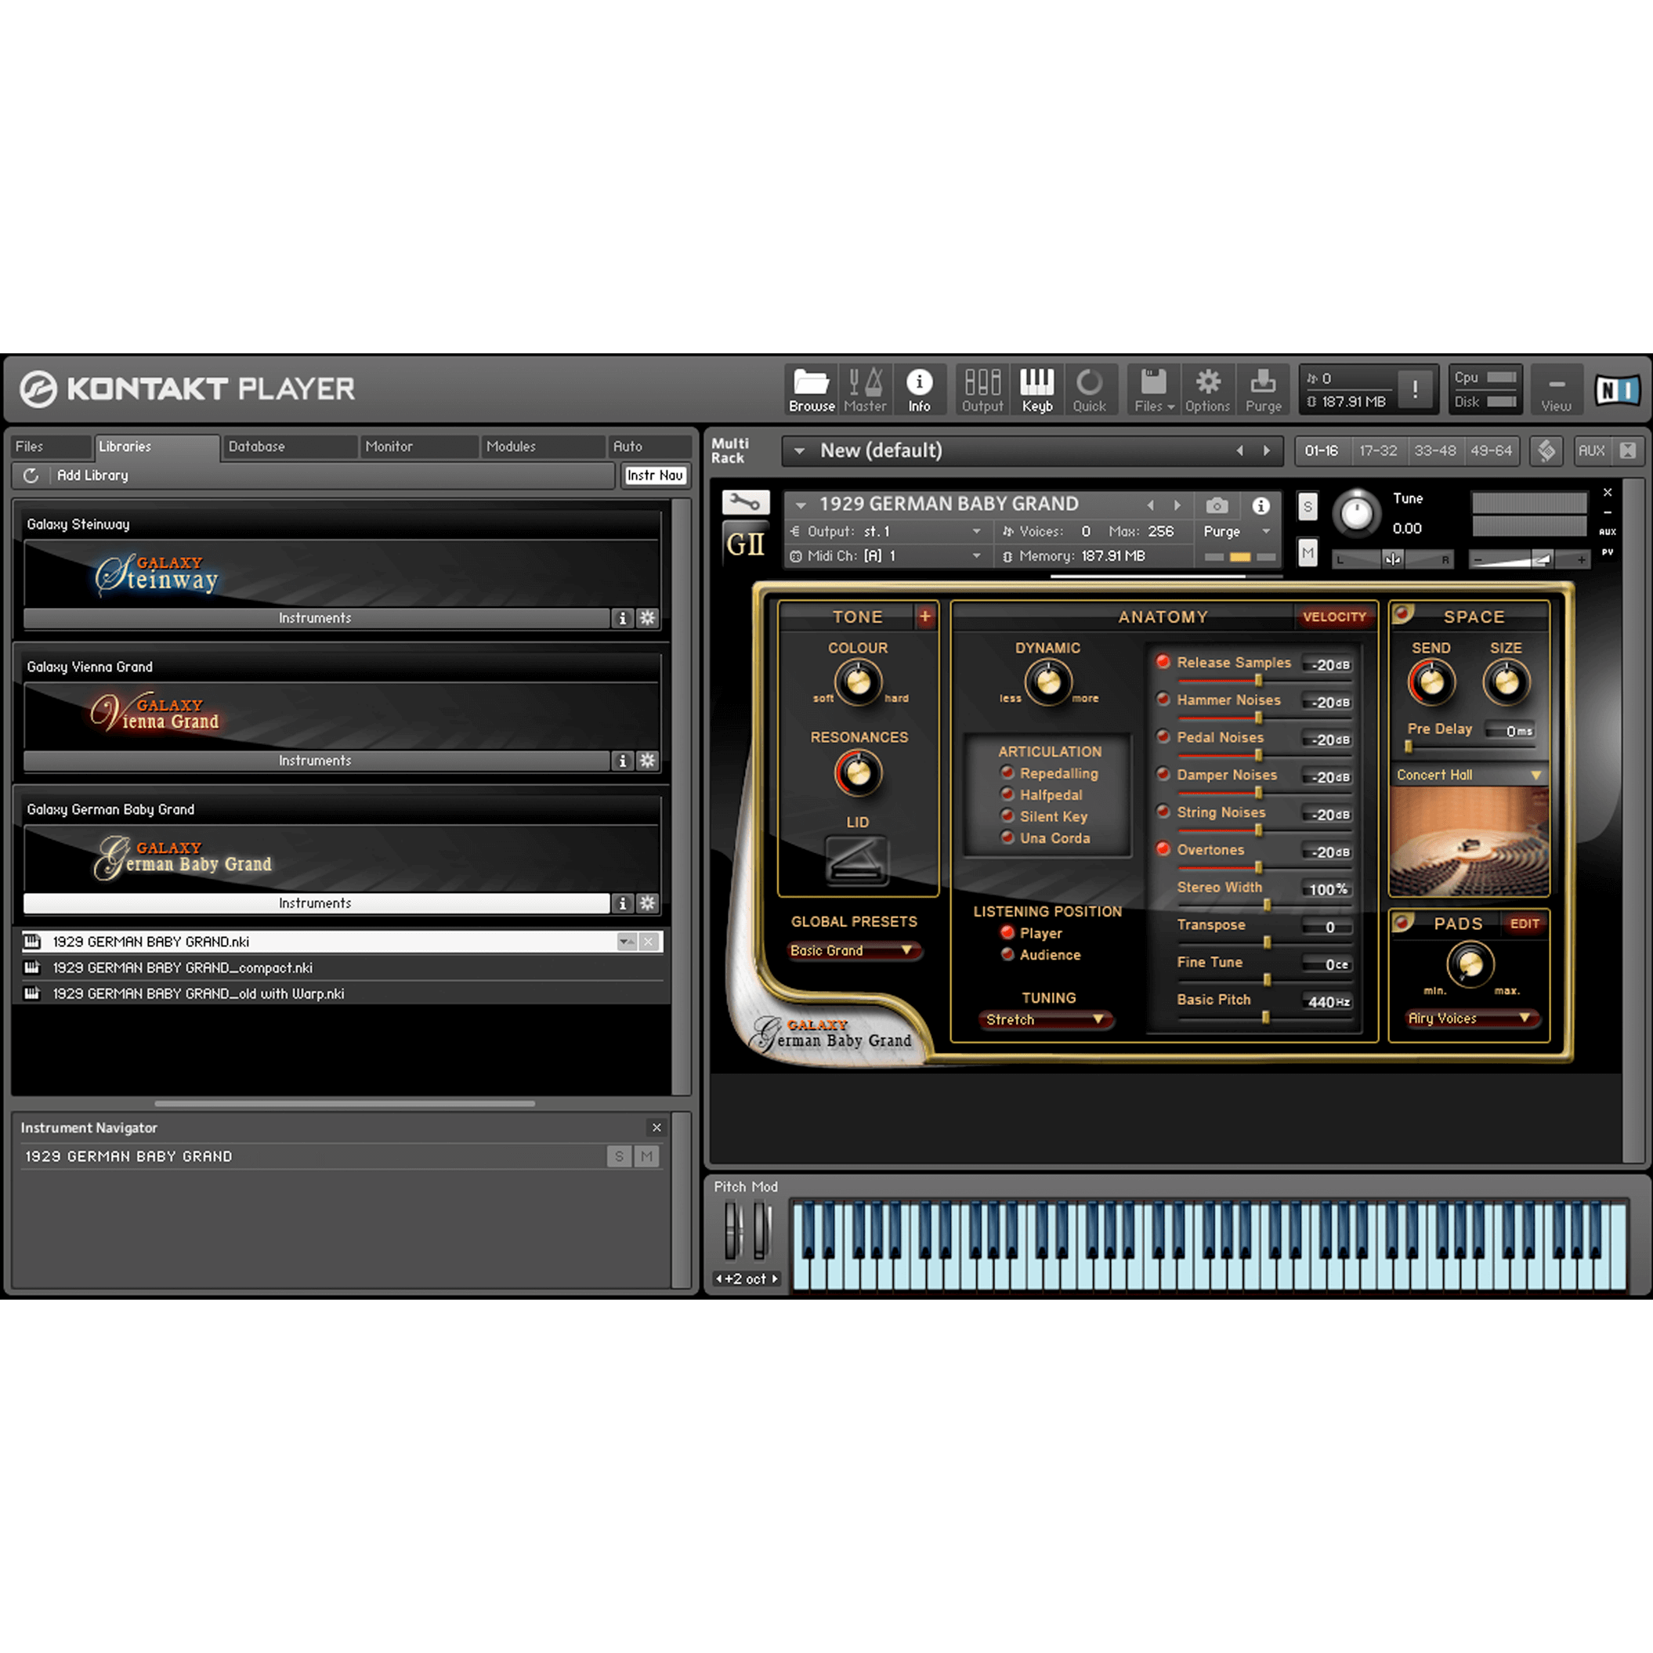Open Kontakt Options via gear icon
Viewport: 1653px width, 1653px height.
pos(1207,389)
